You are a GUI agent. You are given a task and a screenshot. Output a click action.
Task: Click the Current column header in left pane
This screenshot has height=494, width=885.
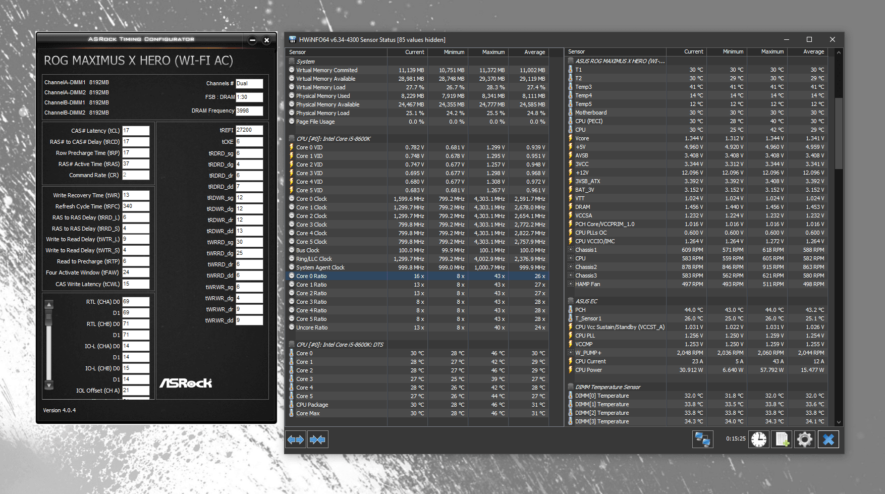click(407, 52)
